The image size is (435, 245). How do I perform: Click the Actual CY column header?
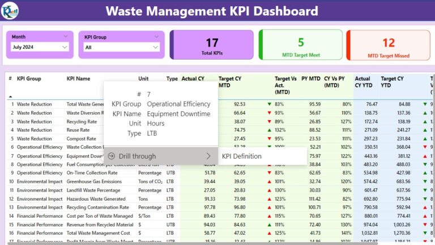point(193,79)
